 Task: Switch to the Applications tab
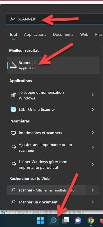(x=35, y=34)
